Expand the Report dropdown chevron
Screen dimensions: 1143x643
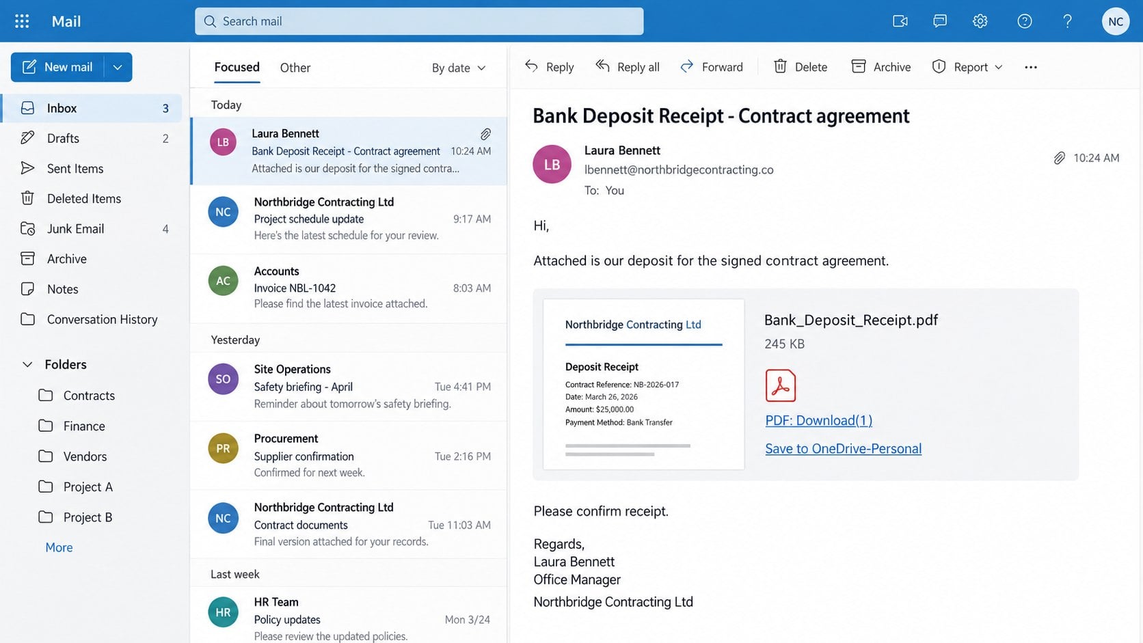click(x=999, y=67)
